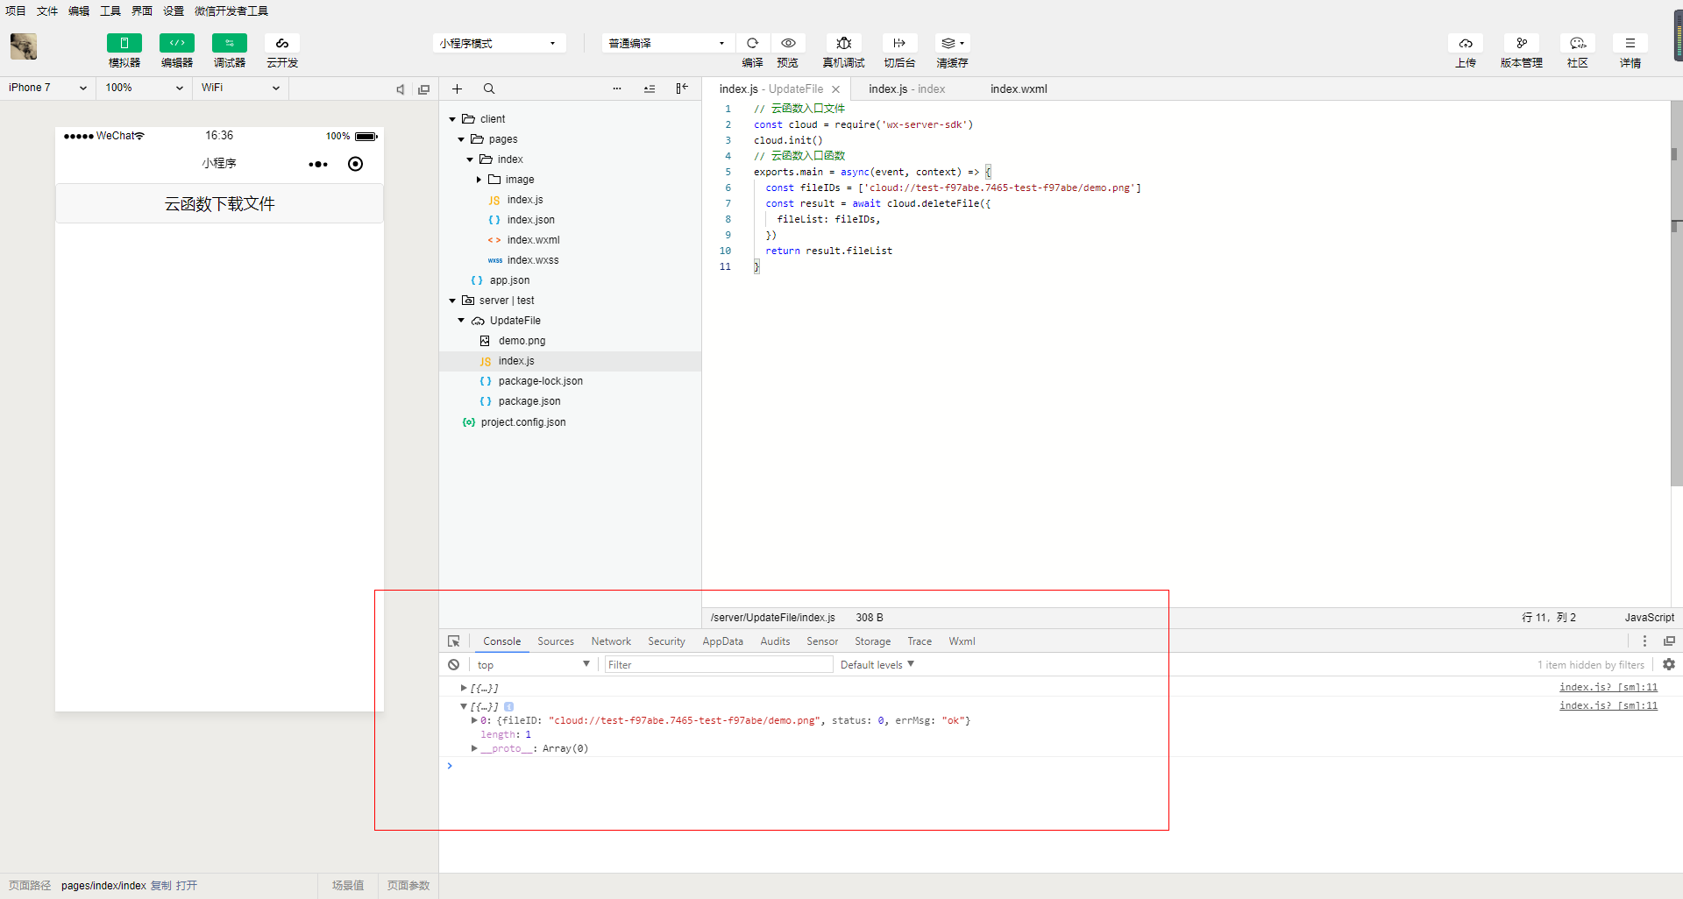Clear the console with the ban icon
Screen dimensions: 1683x899
click(454, 665)
